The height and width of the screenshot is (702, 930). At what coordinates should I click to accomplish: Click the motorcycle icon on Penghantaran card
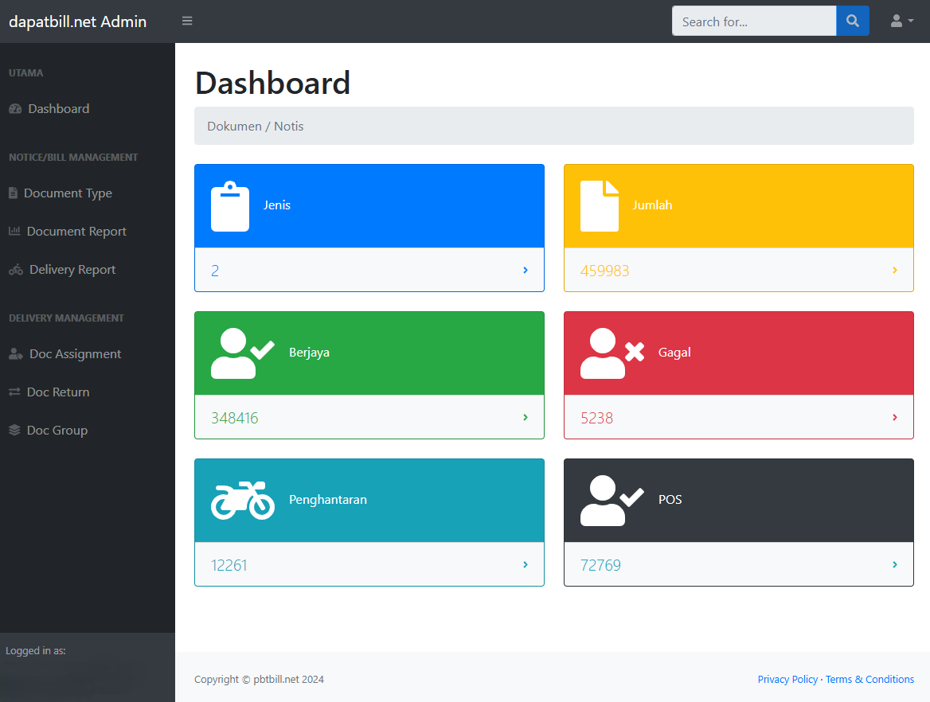(242, 501)
